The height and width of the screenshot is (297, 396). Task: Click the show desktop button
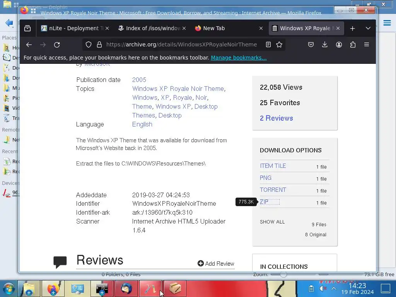(x=386, y=288)
